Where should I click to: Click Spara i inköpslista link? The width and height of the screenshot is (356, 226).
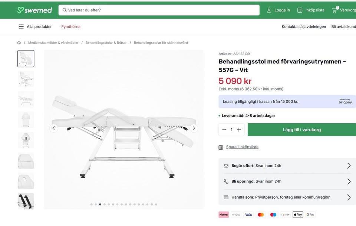tap(242, 147)
